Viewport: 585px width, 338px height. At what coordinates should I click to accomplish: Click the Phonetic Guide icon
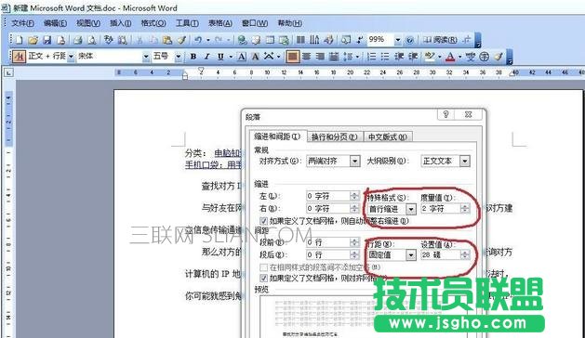(470, 57)
